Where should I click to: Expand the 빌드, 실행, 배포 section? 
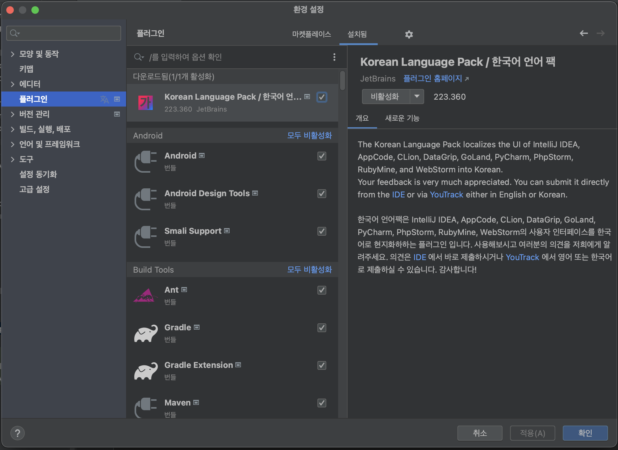coord(13,129)
